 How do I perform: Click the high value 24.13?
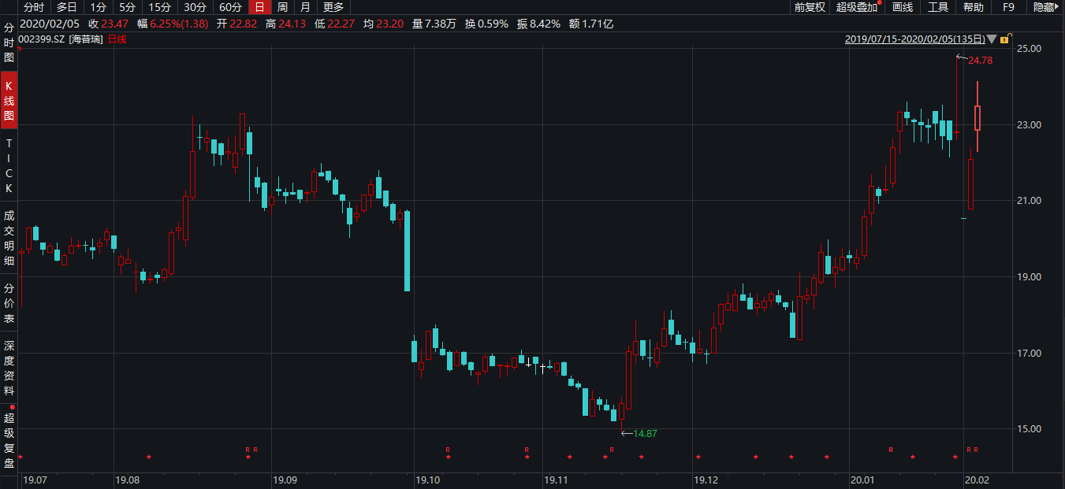(x=292, y=24)
